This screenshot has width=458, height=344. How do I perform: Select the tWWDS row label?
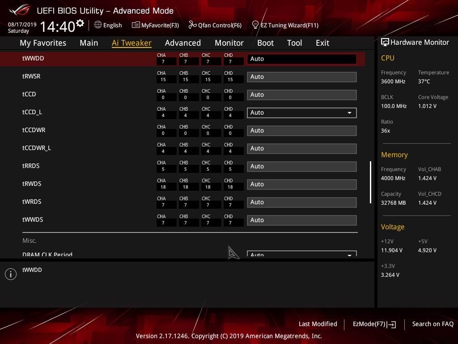(32, 219)
